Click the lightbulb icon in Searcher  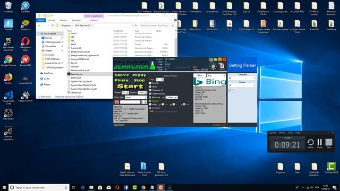(213, 66)
